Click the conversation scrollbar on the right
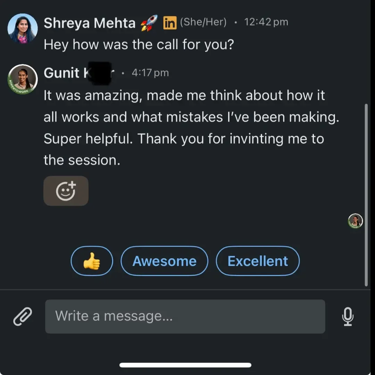 366,194
